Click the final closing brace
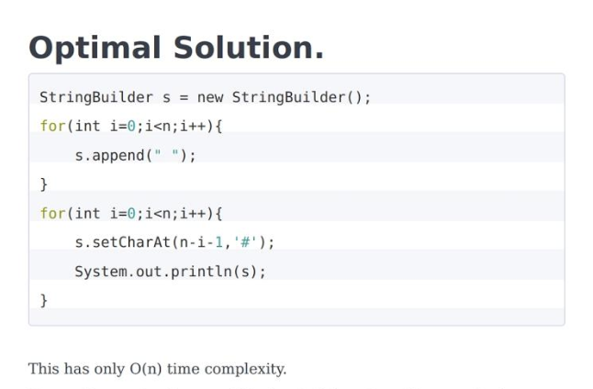Screen dimensions: 593x389 44,301
